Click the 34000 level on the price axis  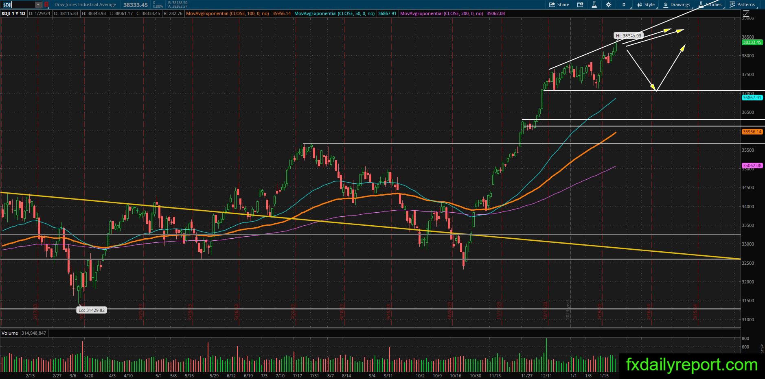(748, 207)
